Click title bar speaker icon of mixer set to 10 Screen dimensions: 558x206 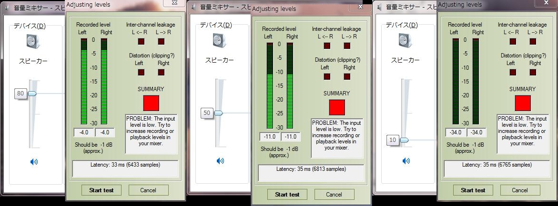380,7
